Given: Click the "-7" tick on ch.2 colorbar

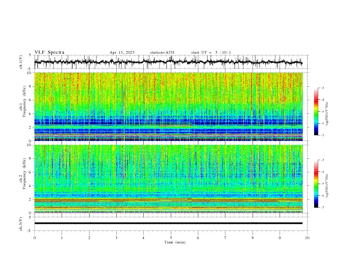Looking at the screenshot, I should tap(322, 208).
